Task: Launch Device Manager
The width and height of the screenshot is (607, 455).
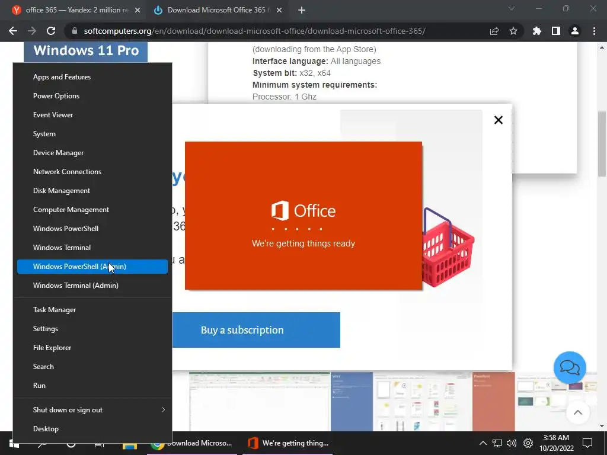Action: [x=92, y=153]
